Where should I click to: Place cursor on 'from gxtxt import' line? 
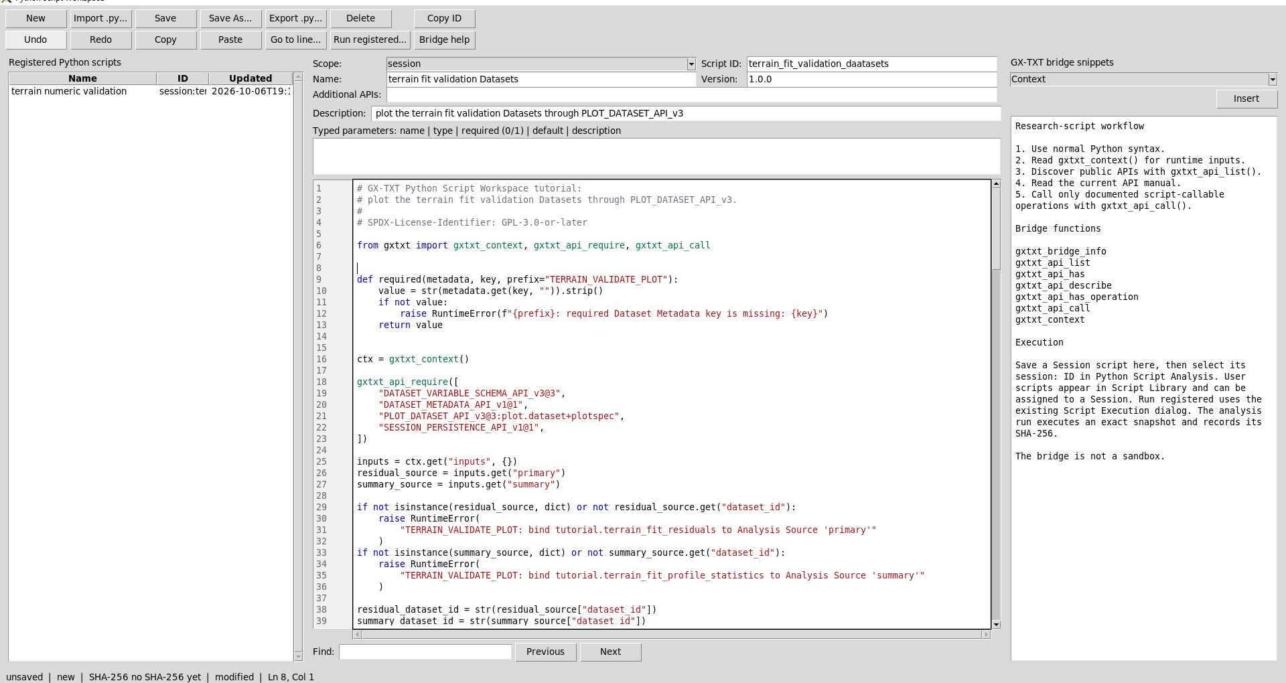(x=533, y=246)
